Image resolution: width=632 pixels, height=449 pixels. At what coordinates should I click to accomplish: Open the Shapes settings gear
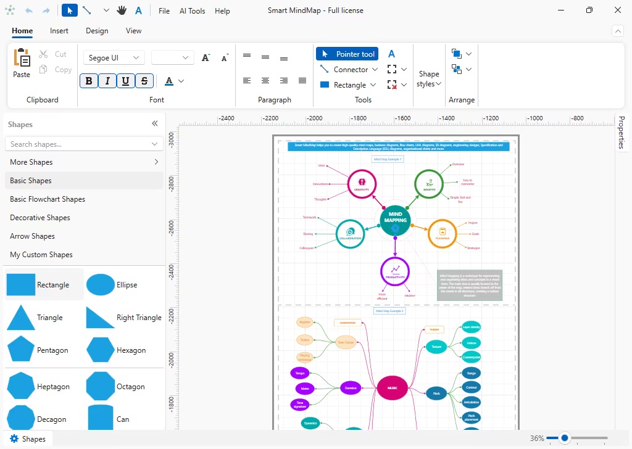coord(14,439)
